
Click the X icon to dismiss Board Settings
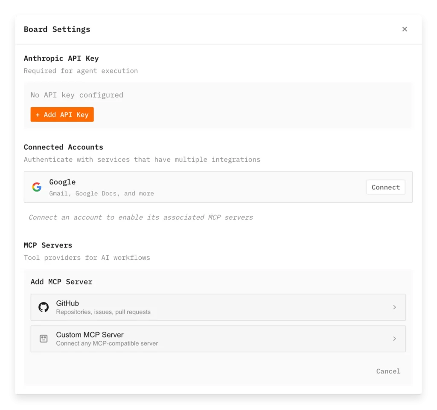click(405, 29)
